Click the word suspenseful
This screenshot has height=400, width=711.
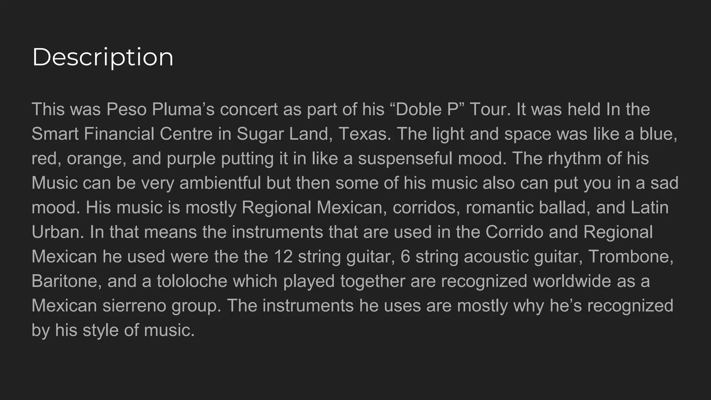tap(405, 159)
